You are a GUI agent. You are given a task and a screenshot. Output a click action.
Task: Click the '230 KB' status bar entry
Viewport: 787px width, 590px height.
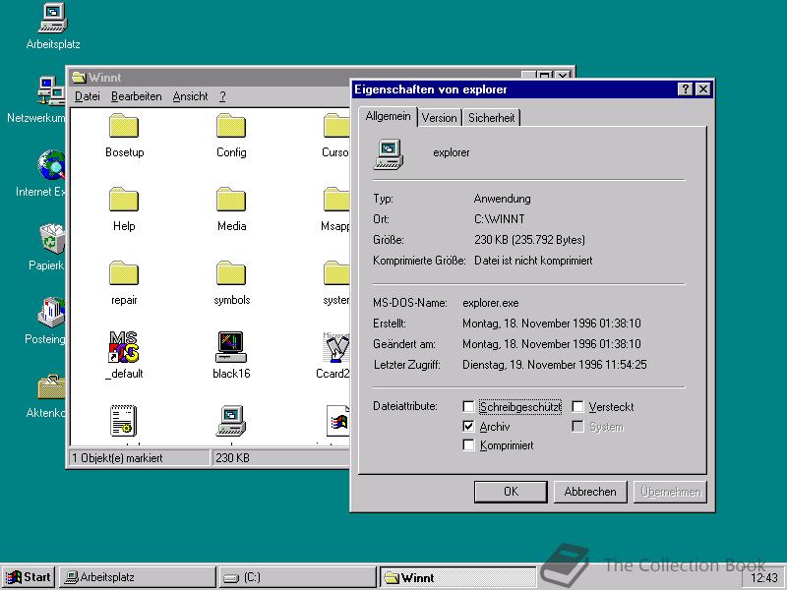232,458
